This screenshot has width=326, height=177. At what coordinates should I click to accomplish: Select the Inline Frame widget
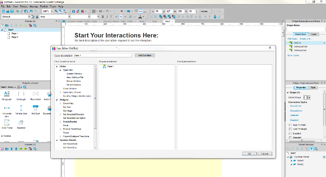pos(7,124)
